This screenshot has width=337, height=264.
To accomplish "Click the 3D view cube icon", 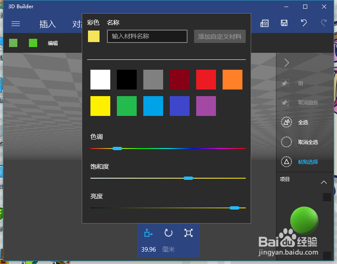I will (265, 23).
